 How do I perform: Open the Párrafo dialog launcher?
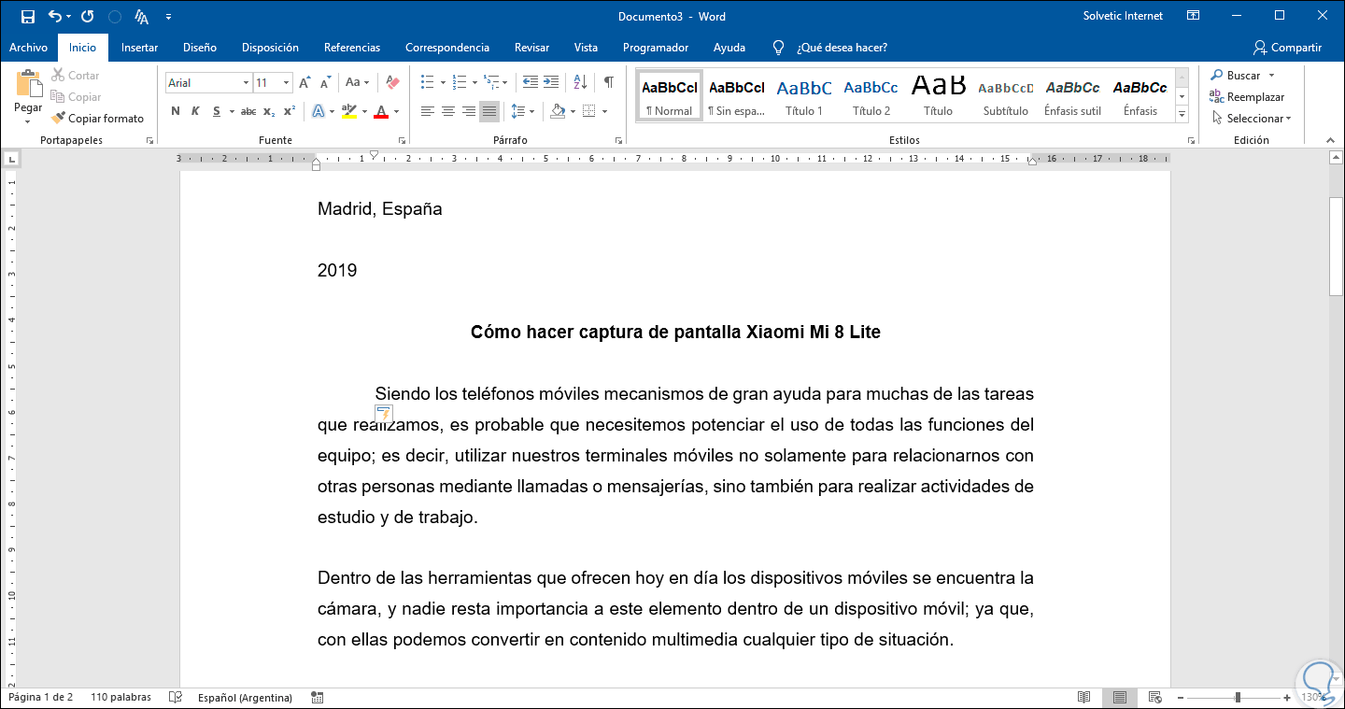pyautogui.click(x=618, y=141)
